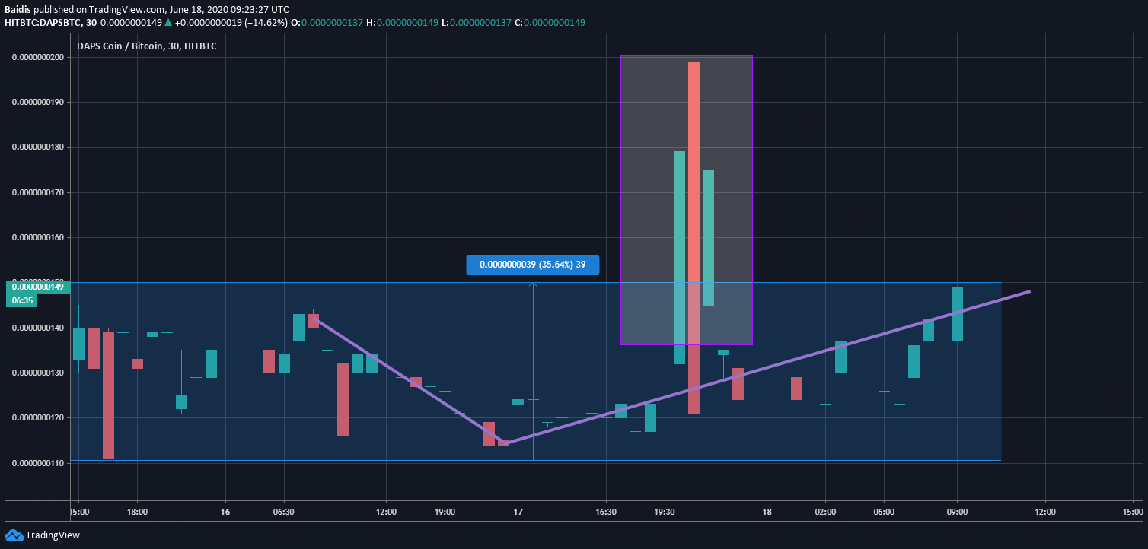Click the price axis label 0.0000000120
Viewport: 1148px width, 549px height.
point(37,417)
